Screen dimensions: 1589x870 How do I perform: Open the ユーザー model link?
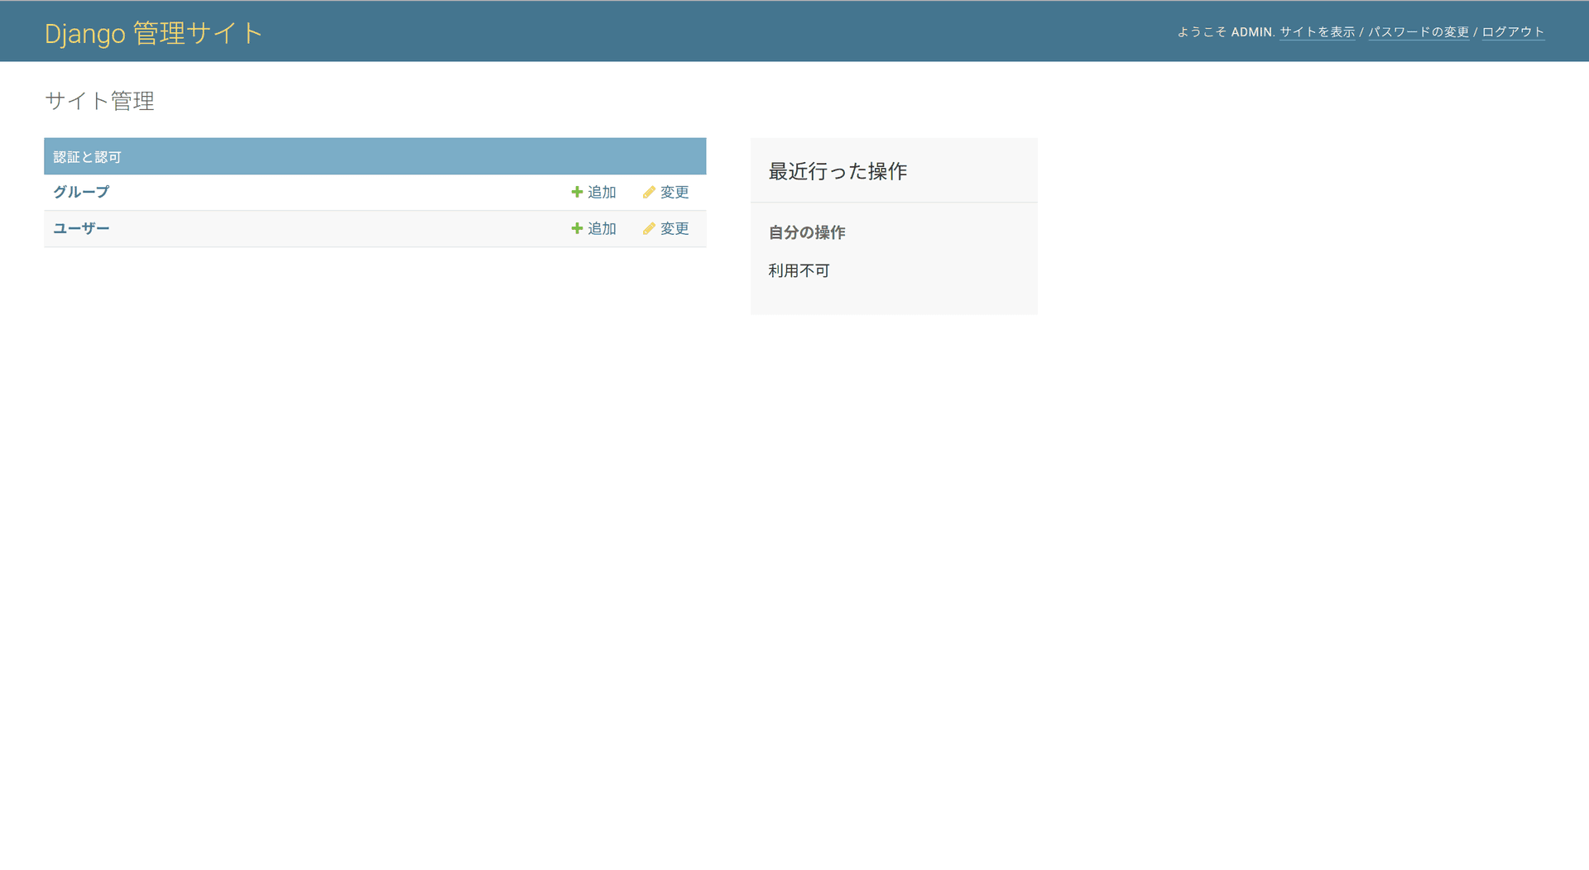[81, 228]
